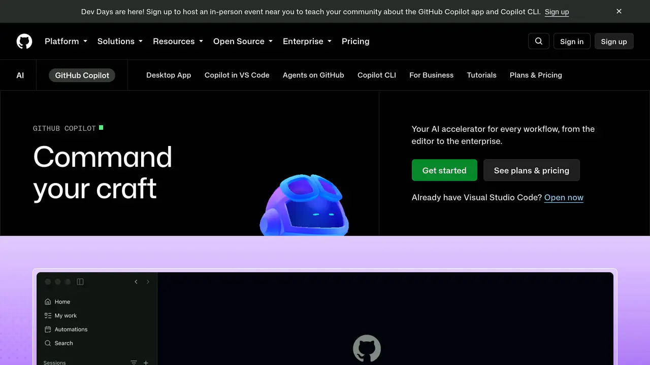Screen dimensions: 650x365
Task: Open Agents on GitHub nav item
Action: coord(313,75)
